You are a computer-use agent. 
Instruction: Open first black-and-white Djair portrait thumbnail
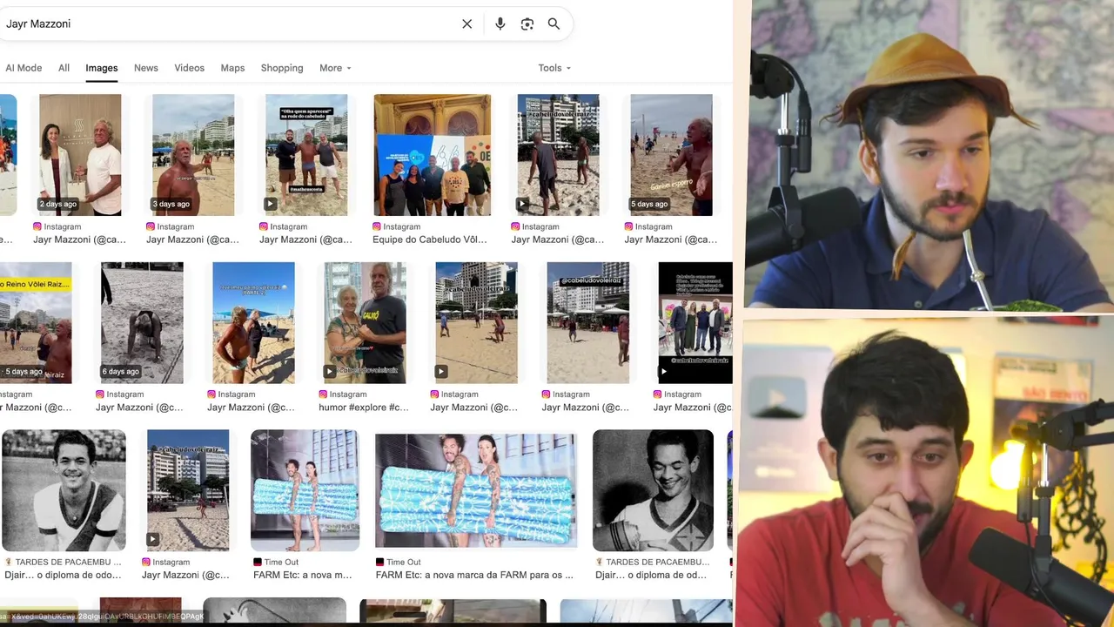[x=64, y=490]
